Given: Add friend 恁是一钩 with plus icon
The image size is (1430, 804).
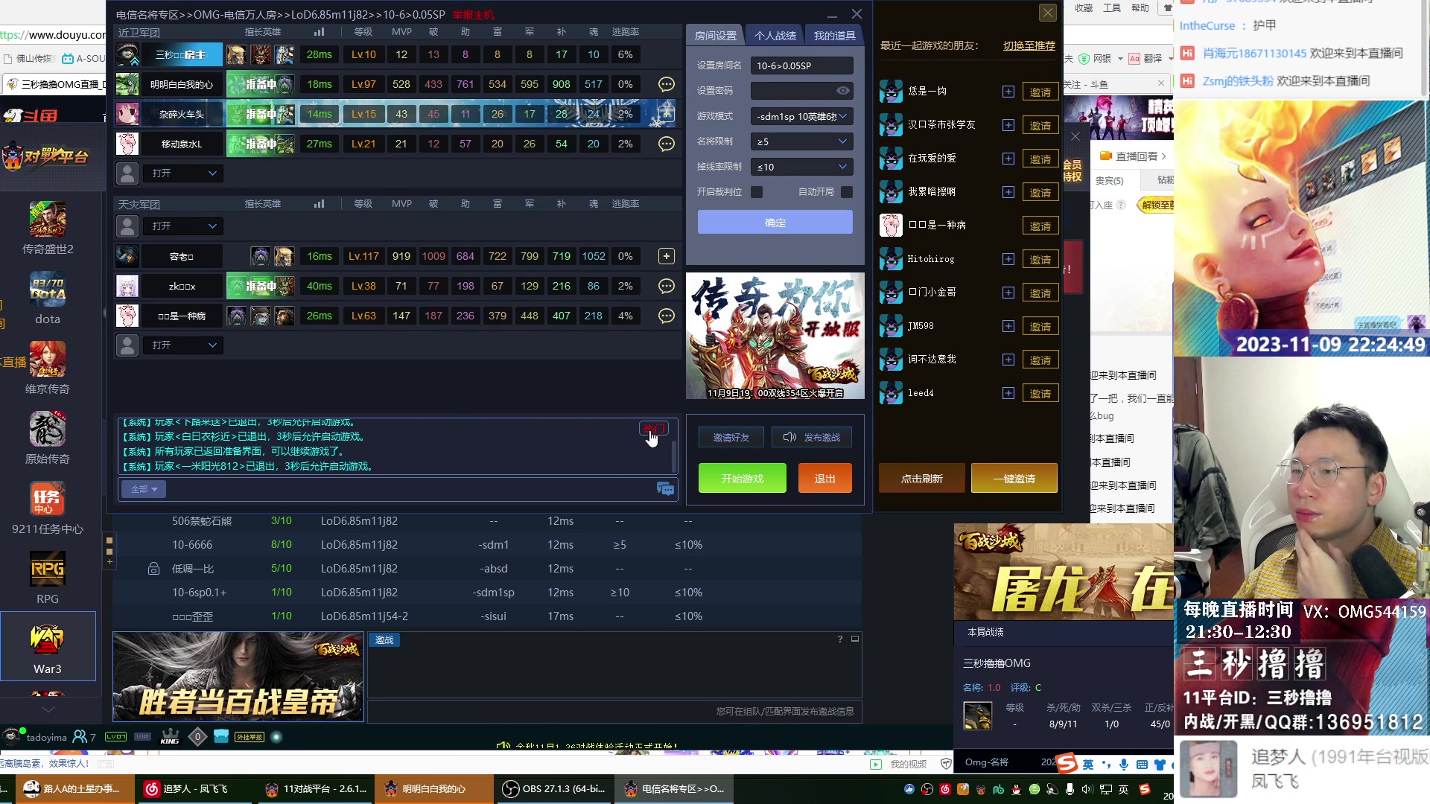Looking at the screenshot, I should click(1008, 92).
